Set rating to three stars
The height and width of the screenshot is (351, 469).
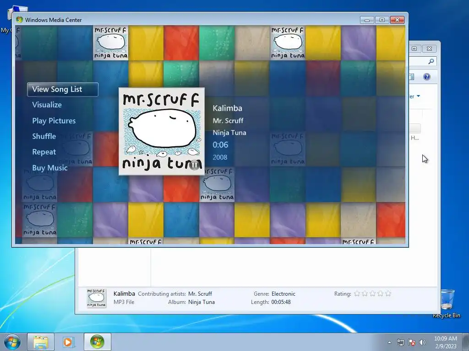(x=372, y=294)
